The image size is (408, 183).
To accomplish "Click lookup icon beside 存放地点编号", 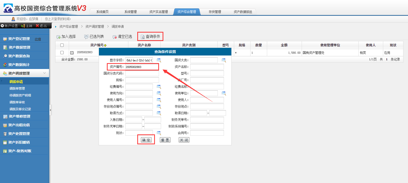I will coord(159,107).
